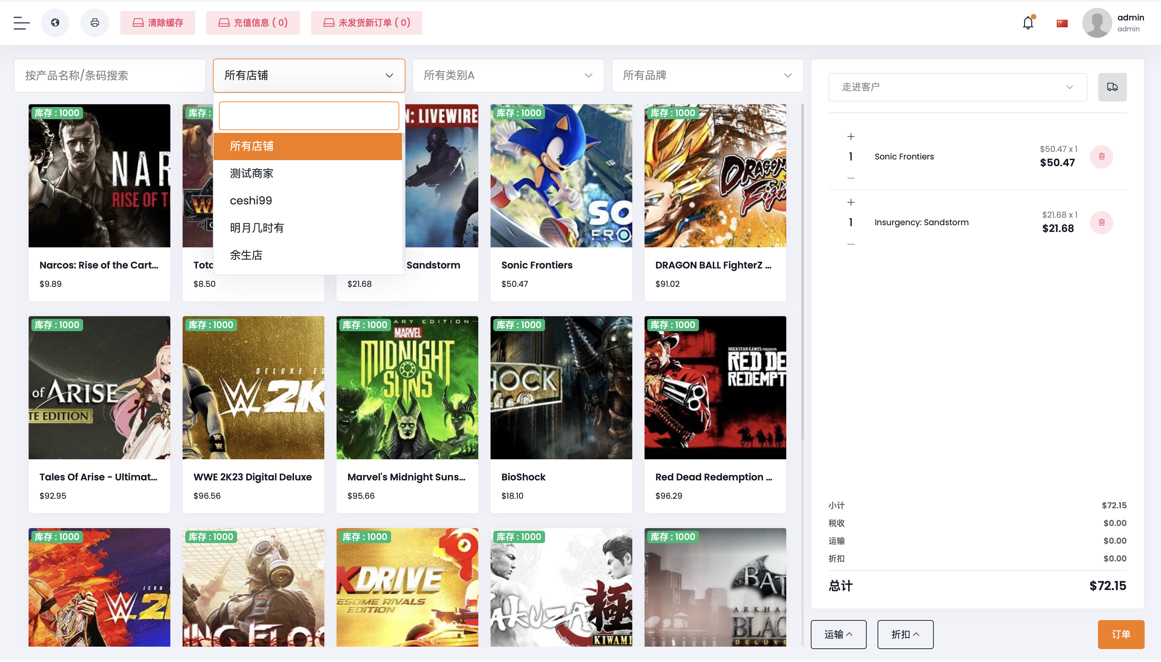Add DRAGON BALL FighterZ product card
The width and height of the screenshot is (1161, 662).
[x=715, y=203]
